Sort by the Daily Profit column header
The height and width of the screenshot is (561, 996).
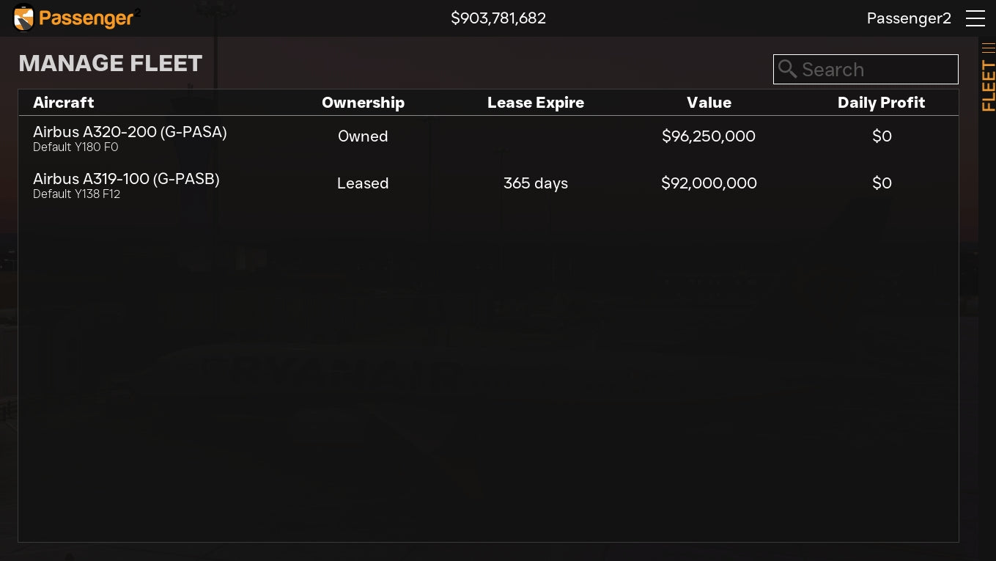pyautogui.click(x=881, y=103)
